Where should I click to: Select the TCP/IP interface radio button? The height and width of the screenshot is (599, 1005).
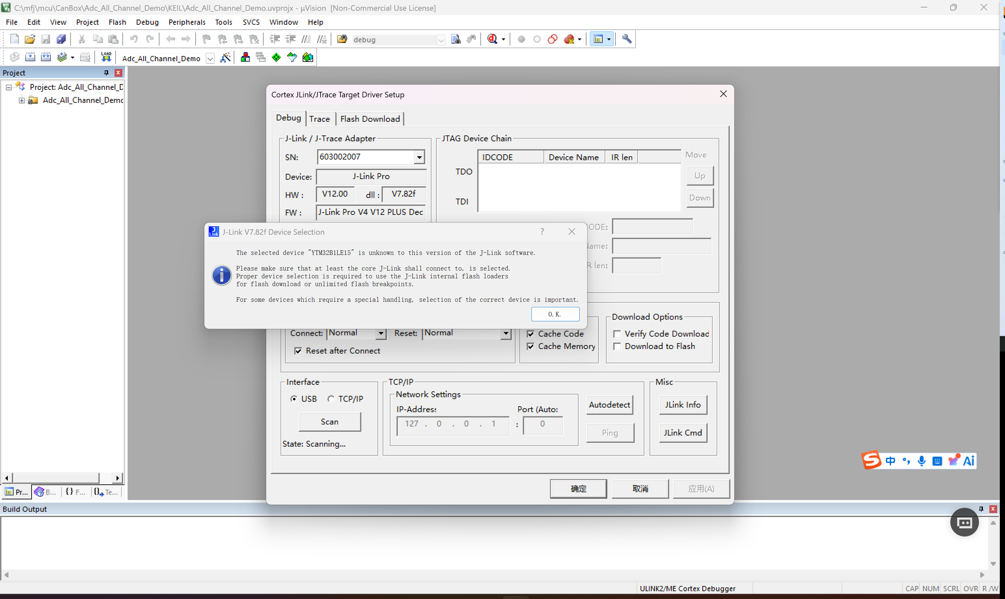[331, 399]
